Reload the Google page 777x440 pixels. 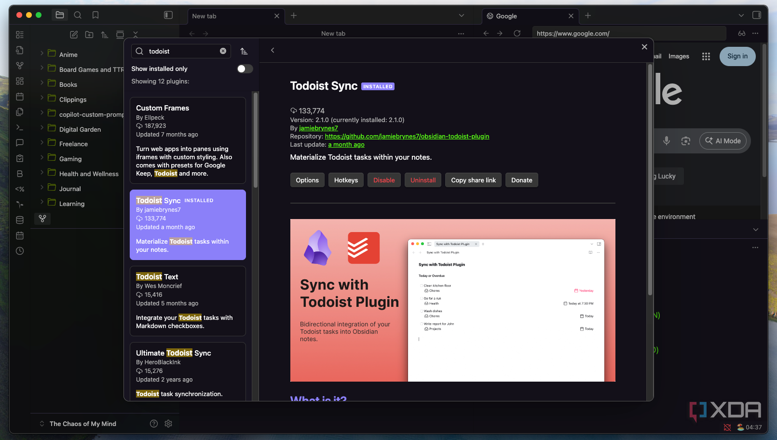pos(517,33)
